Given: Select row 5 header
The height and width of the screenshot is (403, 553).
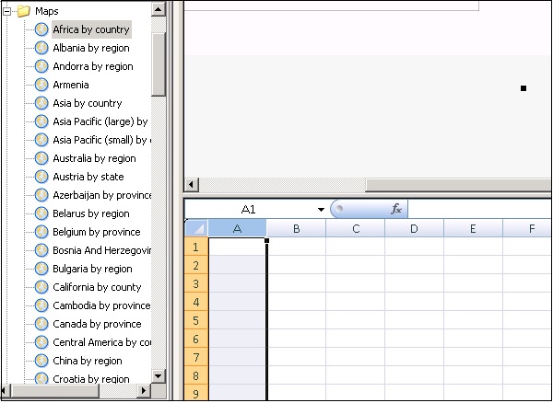Looking at the screenshot, I should [x=195, y=321].
